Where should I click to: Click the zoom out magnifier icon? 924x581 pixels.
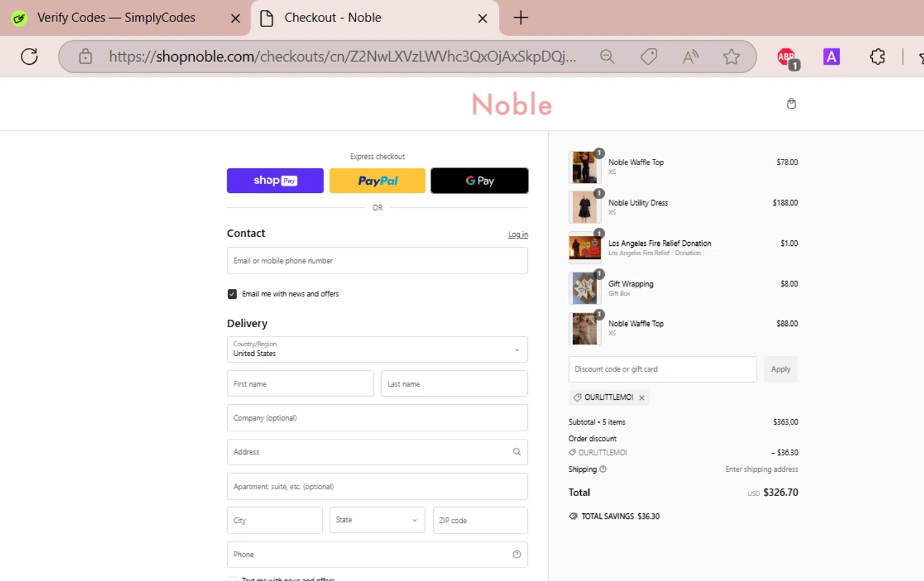click(607, 57)
